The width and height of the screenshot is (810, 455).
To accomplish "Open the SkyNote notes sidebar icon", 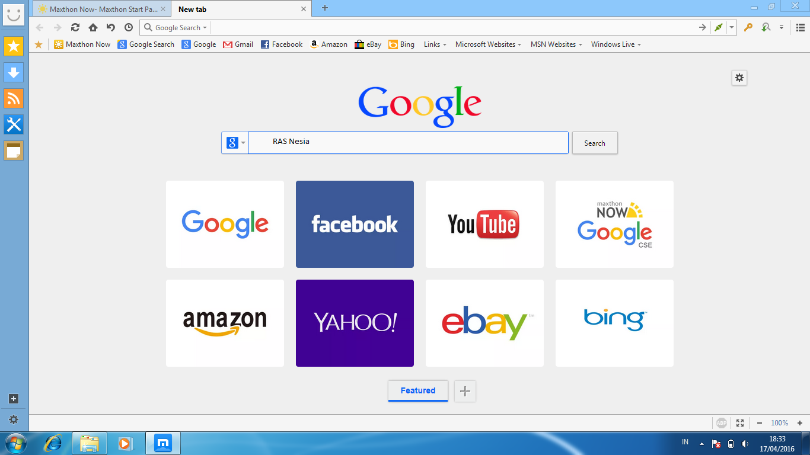I will point(14,150).
